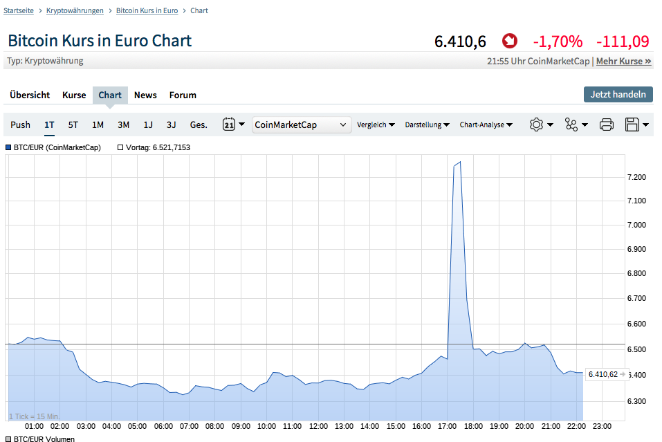Click the Bitcoin Kurs in Euro Chart heading
The width and height of the screenshot is (662, 442).
[x=100, y=41]
